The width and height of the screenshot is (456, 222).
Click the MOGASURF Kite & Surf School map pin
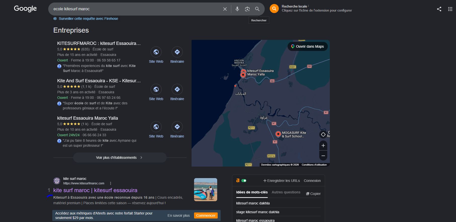(x=278, y=134)
